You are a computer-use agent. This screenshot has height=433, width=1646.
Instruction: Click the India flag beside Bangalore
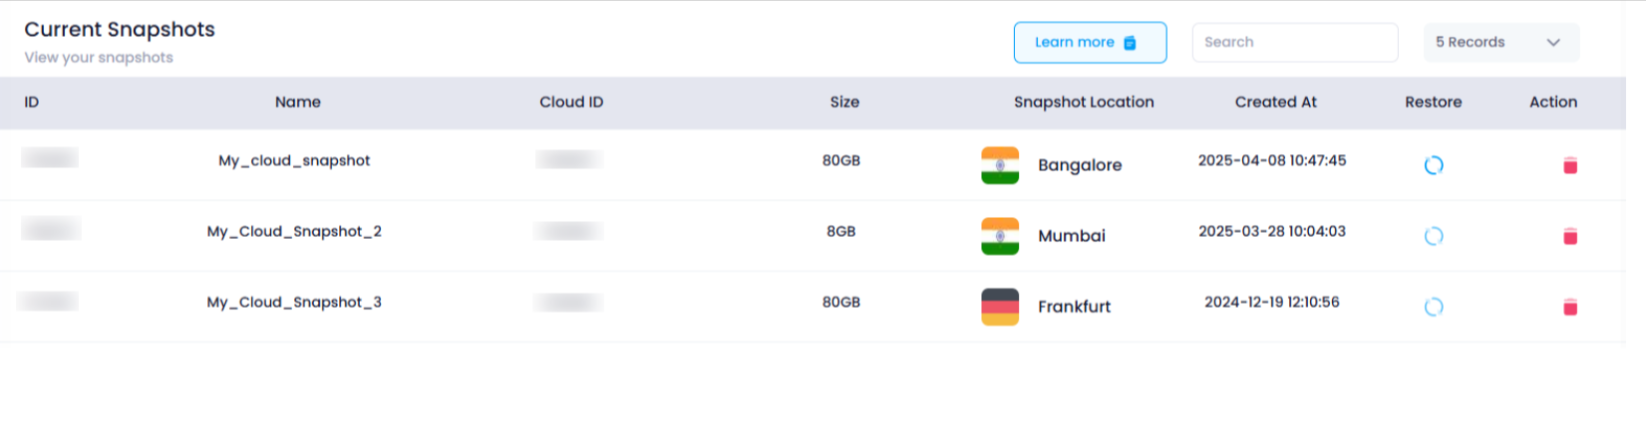pos(1000,165)
